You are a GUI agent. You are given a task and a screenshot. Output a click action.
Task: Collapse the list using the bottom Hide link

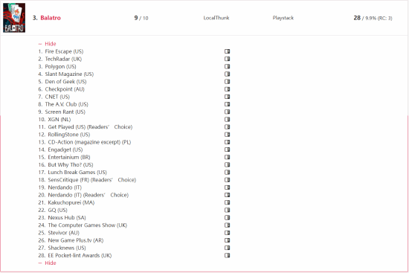coord(51,263)
